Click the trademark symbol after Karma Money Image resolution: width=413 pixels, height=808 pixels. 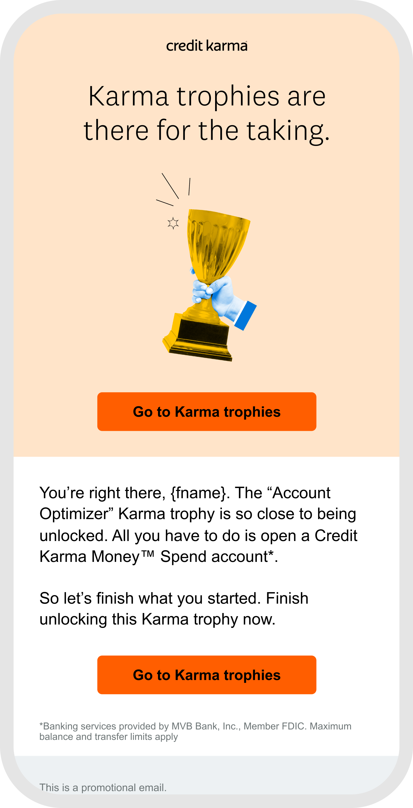(148, 554)
